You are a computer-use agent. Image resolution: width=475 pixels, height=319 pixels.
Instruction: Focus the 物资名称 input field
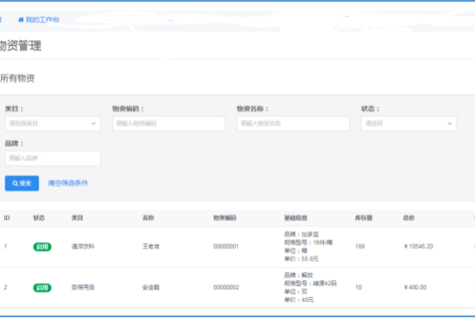tap(293, 123)
